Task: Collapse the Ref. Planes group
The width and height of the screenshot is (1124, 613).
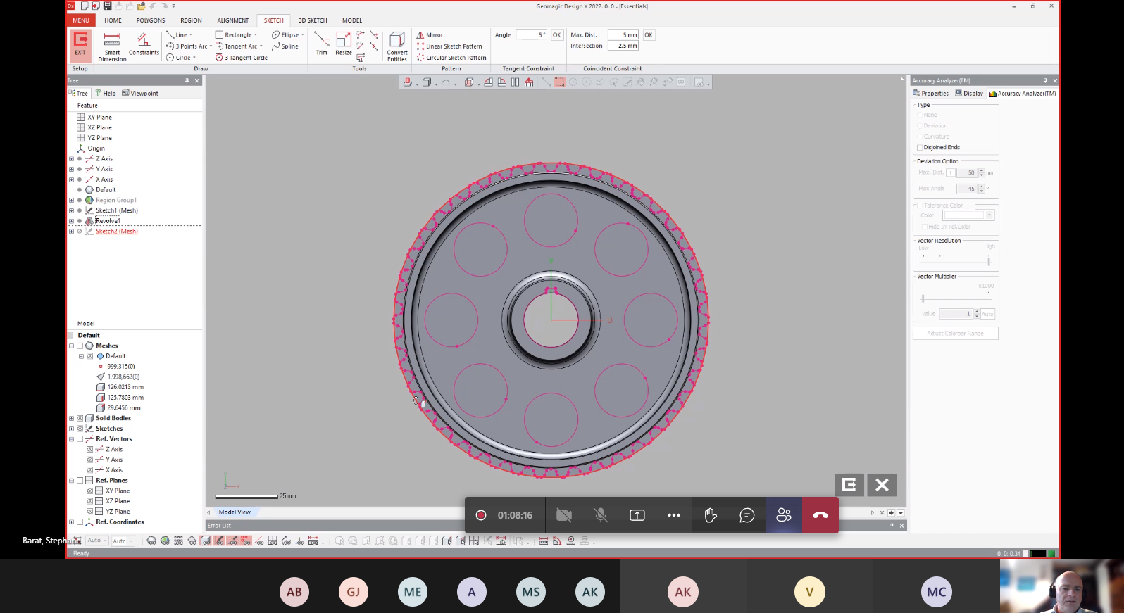Action: [x=71, y=481]
